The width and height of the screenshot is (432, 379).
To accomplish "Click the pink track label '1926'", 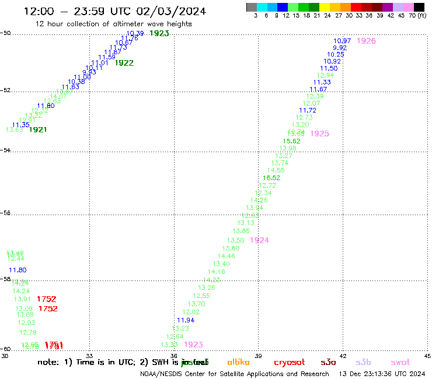I will (366, 41).
